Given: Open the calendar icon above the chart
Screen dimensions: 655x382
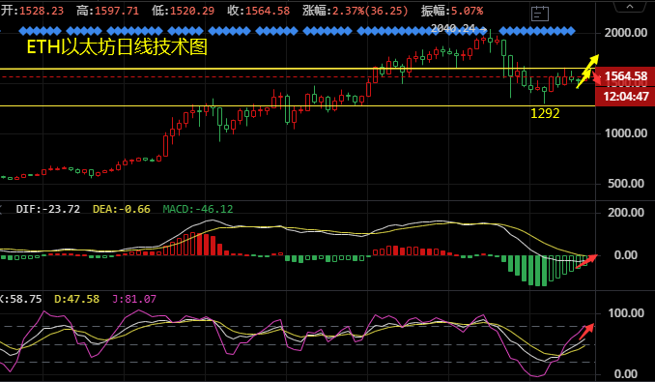Looking at the screenshot, I should [x=540, y=14].
